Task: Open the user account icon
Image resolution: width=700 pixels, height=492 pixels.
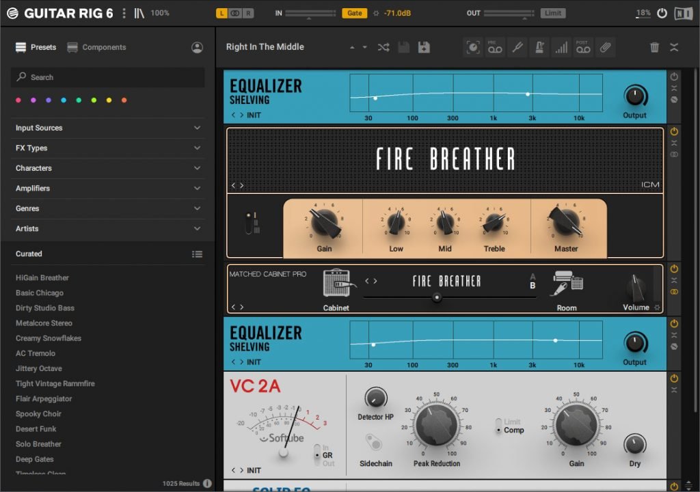Action: [197, 47]
